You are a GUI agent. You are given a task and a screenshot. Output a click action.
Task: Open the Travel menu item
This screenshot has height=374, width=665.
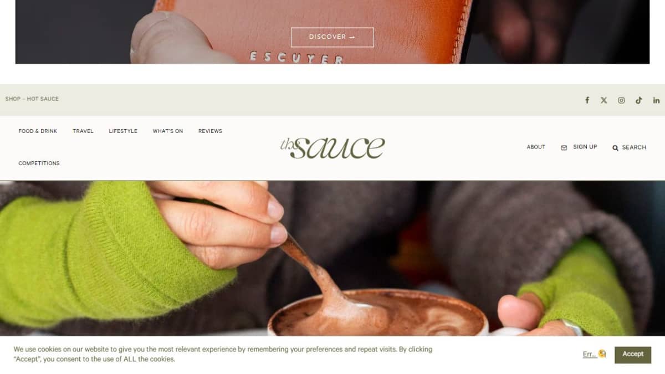pos(83,131)
